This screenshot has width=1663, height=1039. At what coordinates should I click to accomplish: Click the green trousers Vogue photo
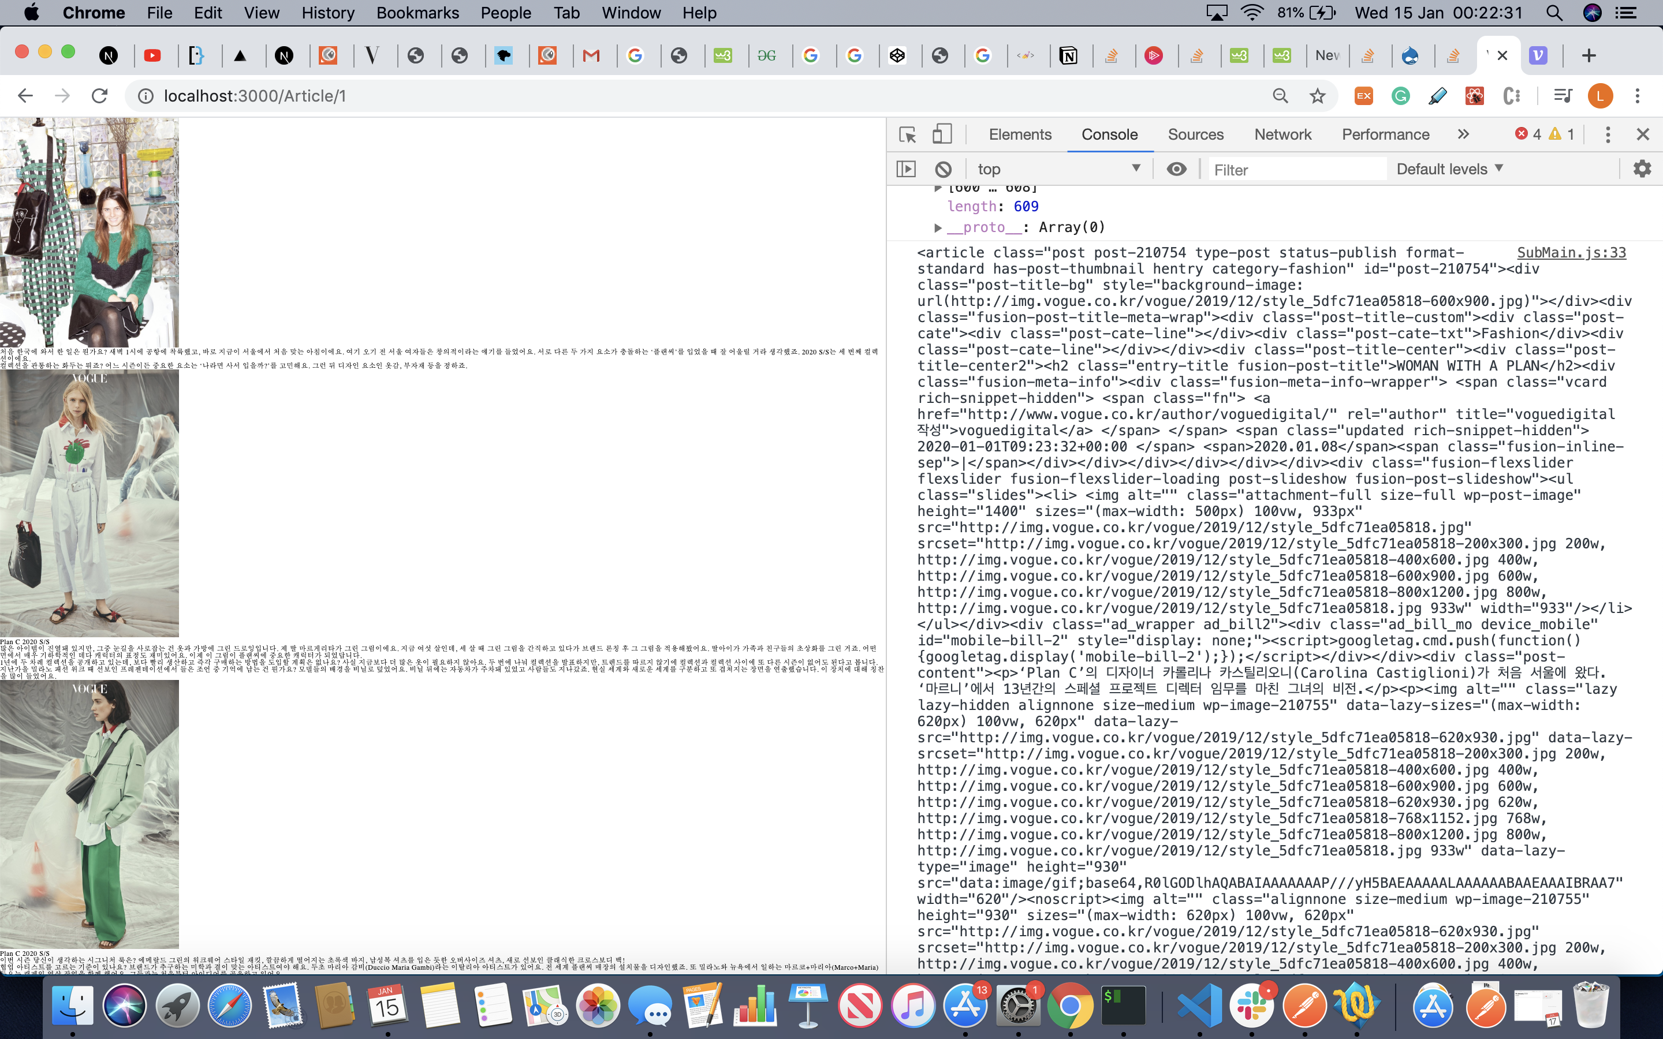tap(90, 815)
